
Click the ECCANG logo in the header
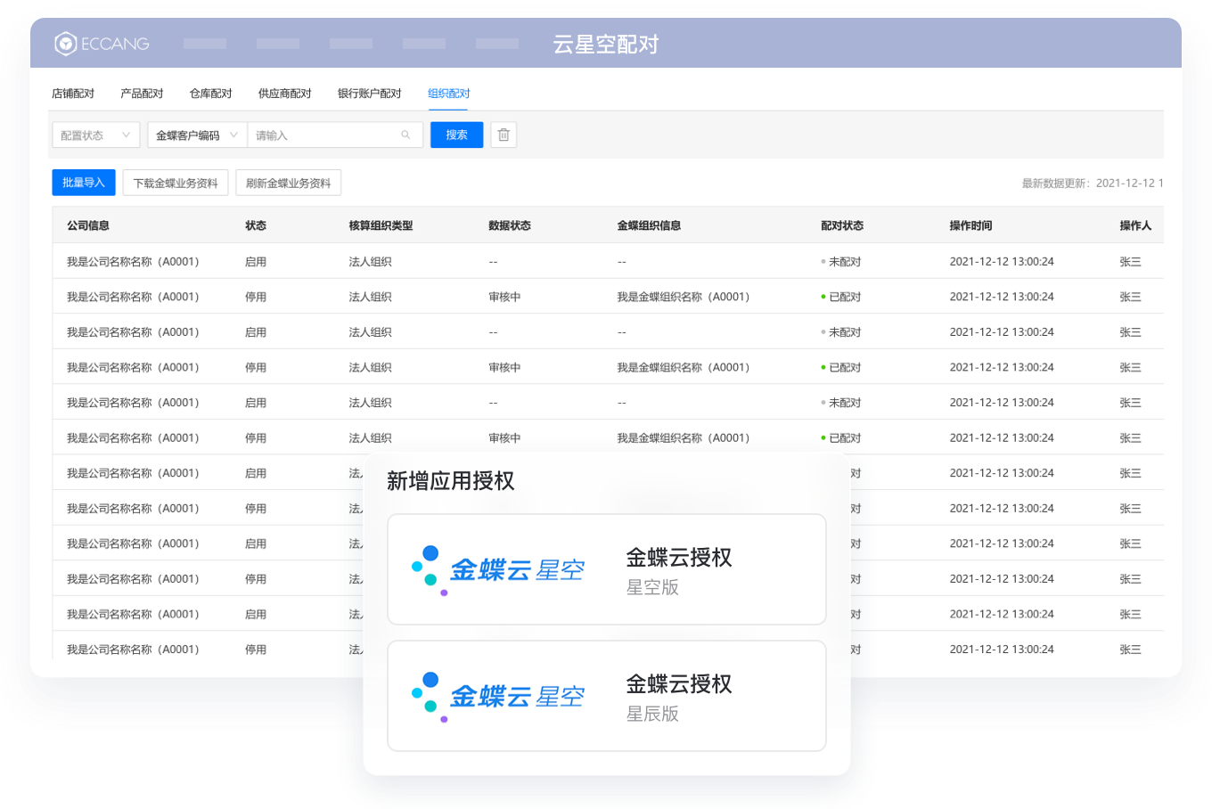[x=102, y=43]
